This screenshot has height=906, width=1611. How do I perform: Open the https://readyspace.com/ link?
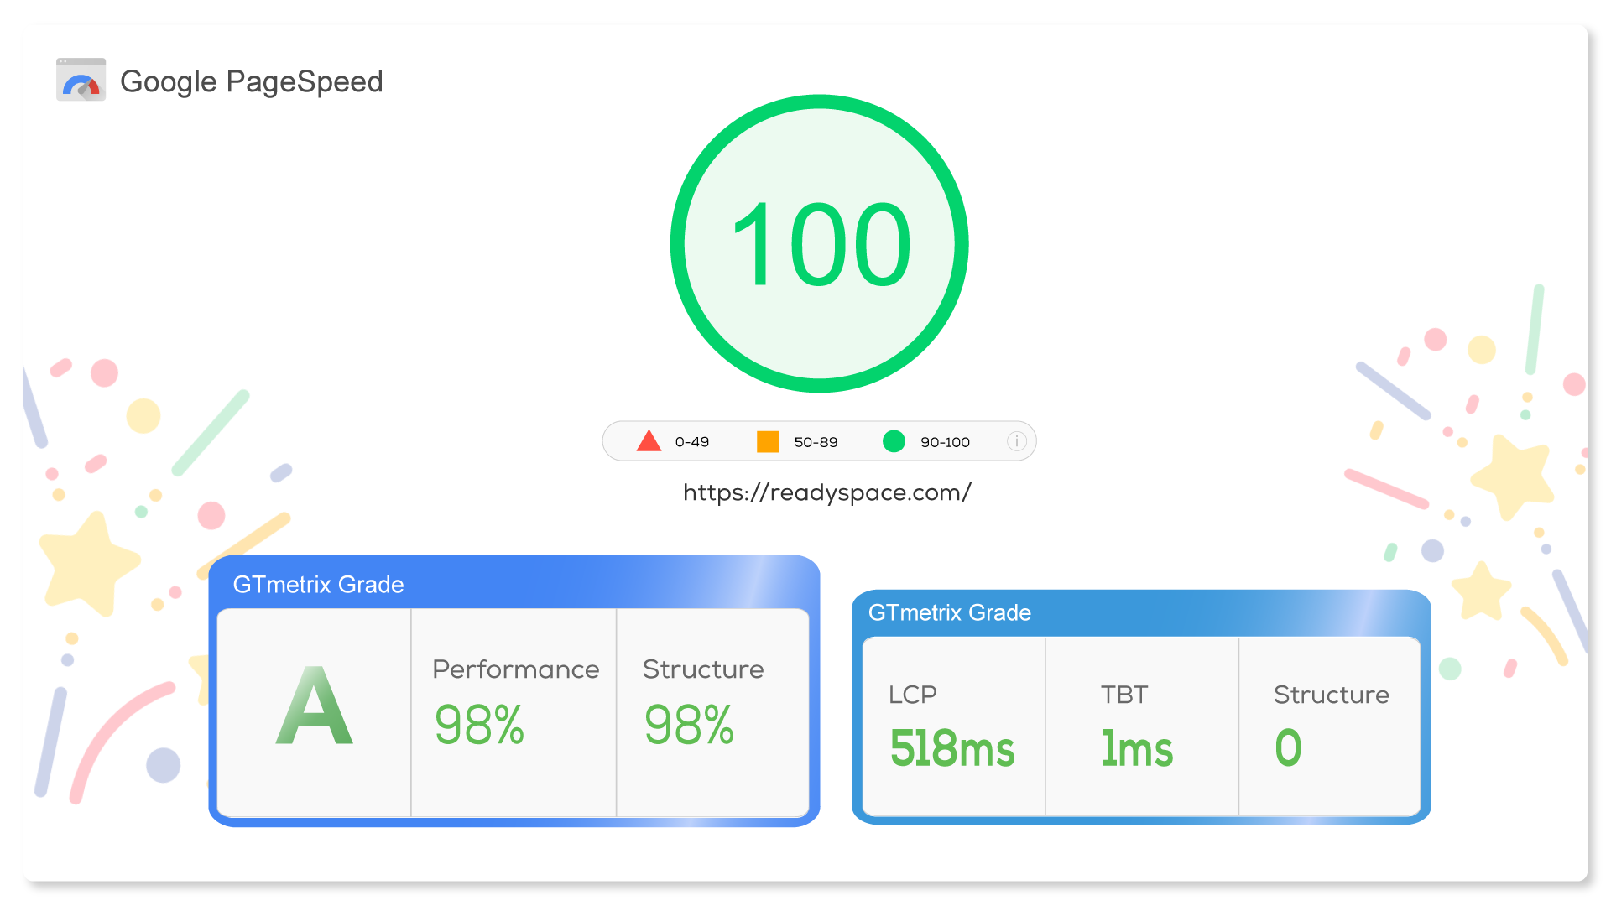pyautogui.click(x=826, y=493)
